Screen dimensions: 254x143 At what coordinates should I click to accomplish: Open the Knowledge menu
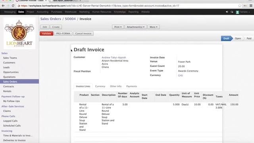pyautogui.click(x=120, y=12)
